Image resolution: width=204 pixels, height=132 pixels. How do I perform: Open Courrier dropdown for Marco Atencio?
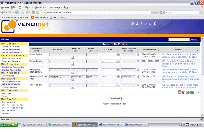(x=110, y=61)
